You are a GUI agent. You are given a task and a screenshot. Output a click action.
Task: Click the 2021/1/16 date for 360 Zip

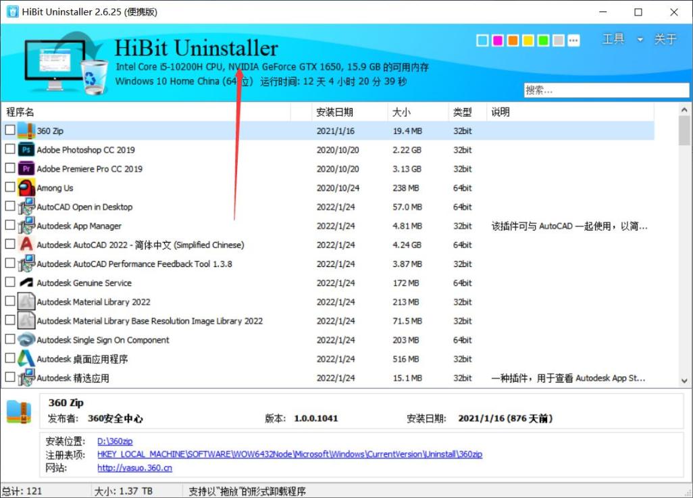[335, 131]
